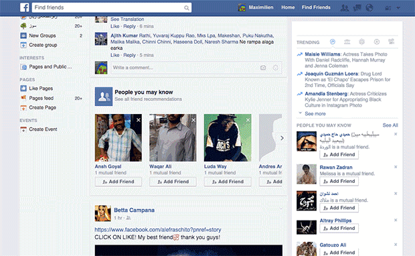Open Amandla Stenberg trending story
Image resolution: width=415 pixels, height=256 pixels.
326,94
